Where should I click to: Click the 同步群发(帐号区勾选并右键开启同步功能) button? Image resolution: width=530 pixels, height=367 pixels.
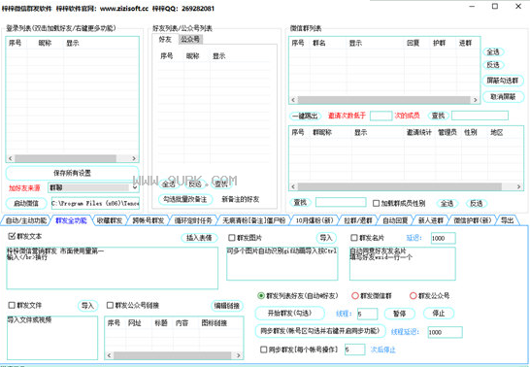319,331
